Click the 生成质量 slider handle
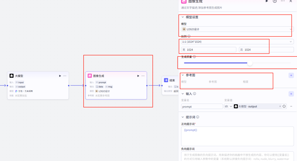 [250, 63]
